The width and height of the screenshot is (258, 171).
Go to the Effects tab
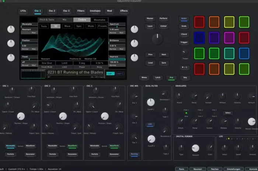124,11
